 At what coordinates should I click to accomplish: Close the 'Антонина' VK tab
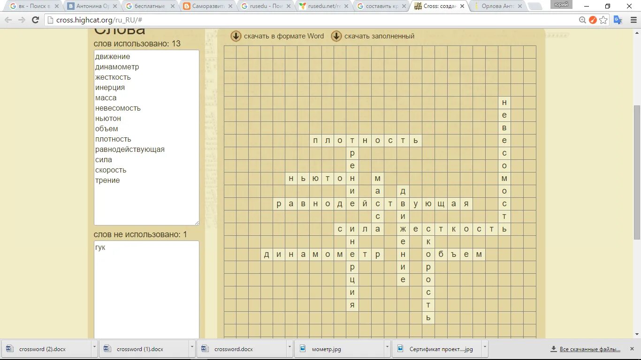click(115, 7)
